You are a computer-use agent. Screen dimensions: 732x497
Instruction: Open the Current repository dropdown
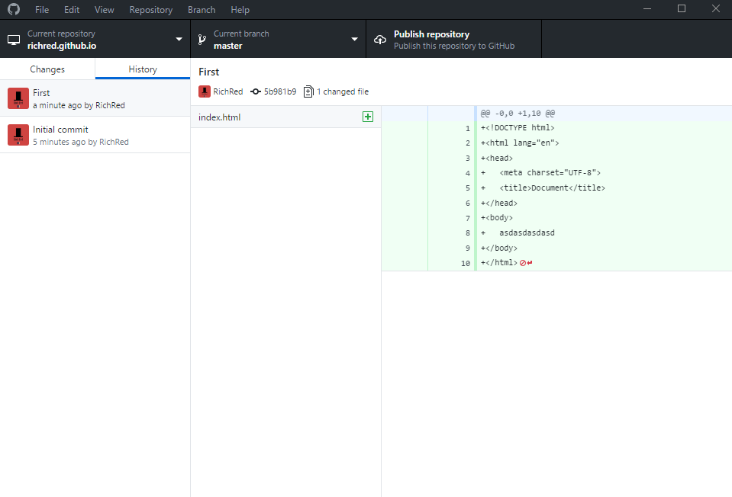pyautogui.click(x=179, y=39)
